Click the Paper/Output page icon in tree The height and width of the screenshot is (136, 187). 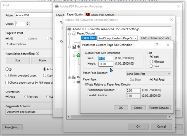74,34
